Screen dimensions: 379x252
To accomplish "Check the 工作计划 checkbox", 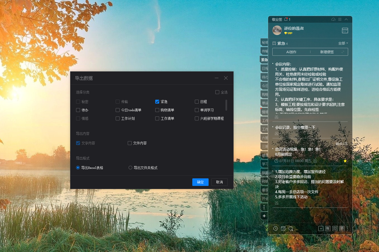I will pyautogui.click(x=118, y=118).
